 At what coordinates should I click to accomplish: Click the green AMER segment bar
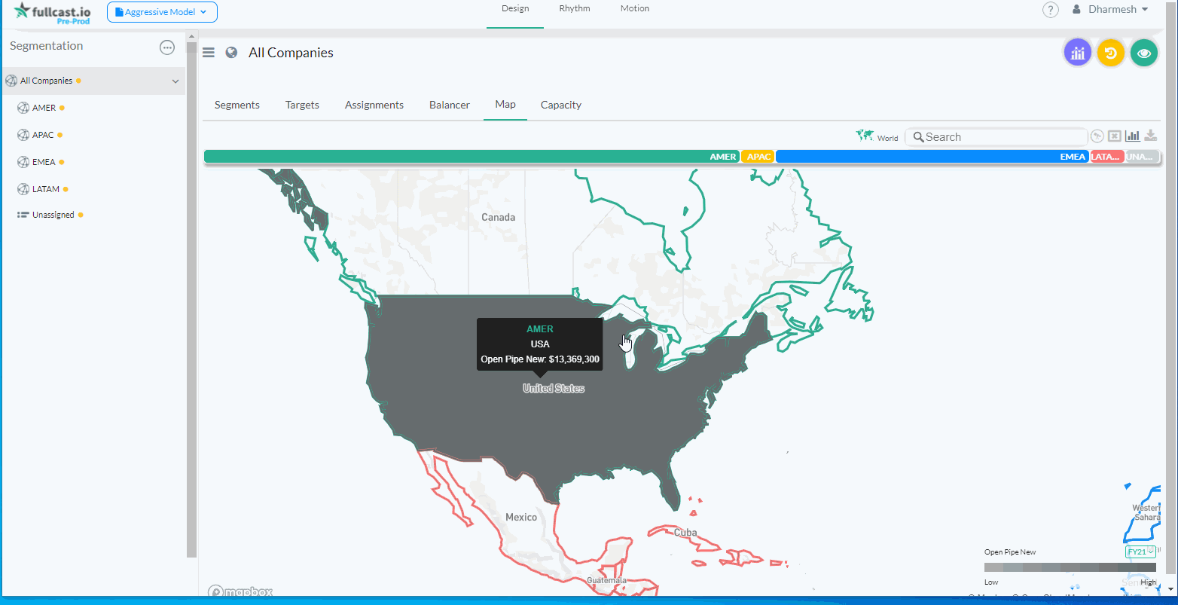point(472,157)
